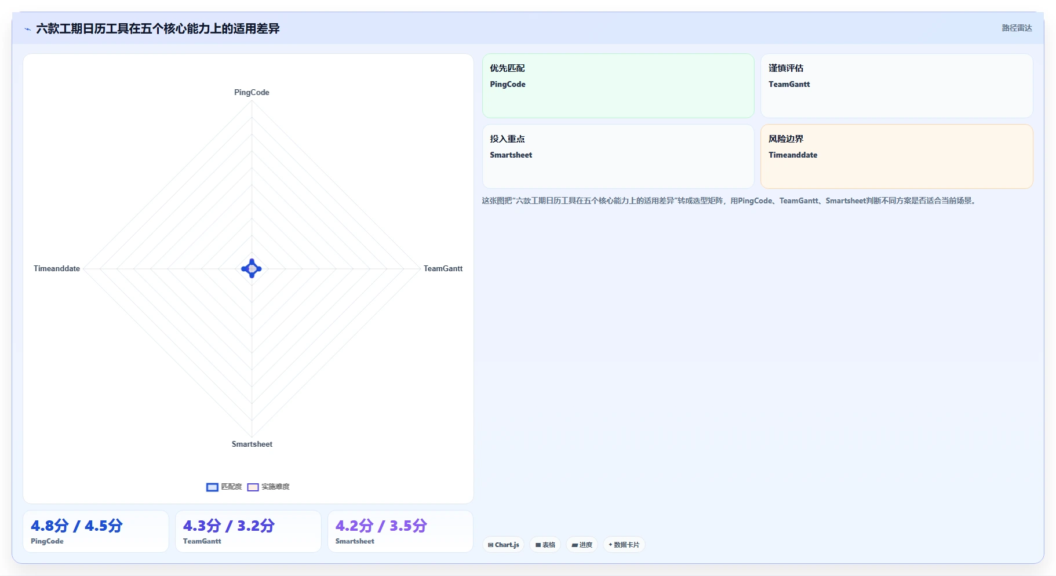Image resolution: width=1056 pixels, height=576 pixels.
Task: Click the Chart.js chip
Action: [504, 545]
